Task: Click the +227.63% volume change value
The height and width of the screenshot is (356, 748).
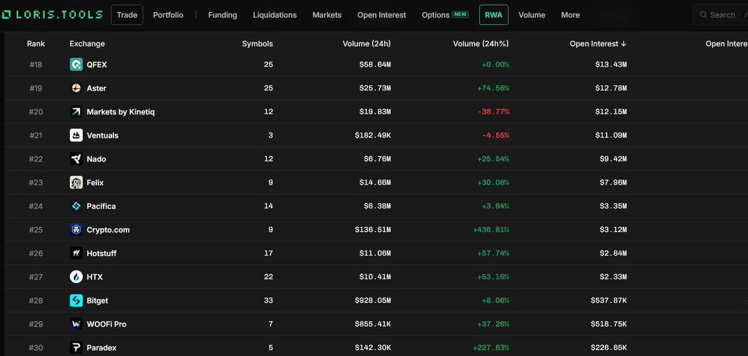Action: (491, 347)
